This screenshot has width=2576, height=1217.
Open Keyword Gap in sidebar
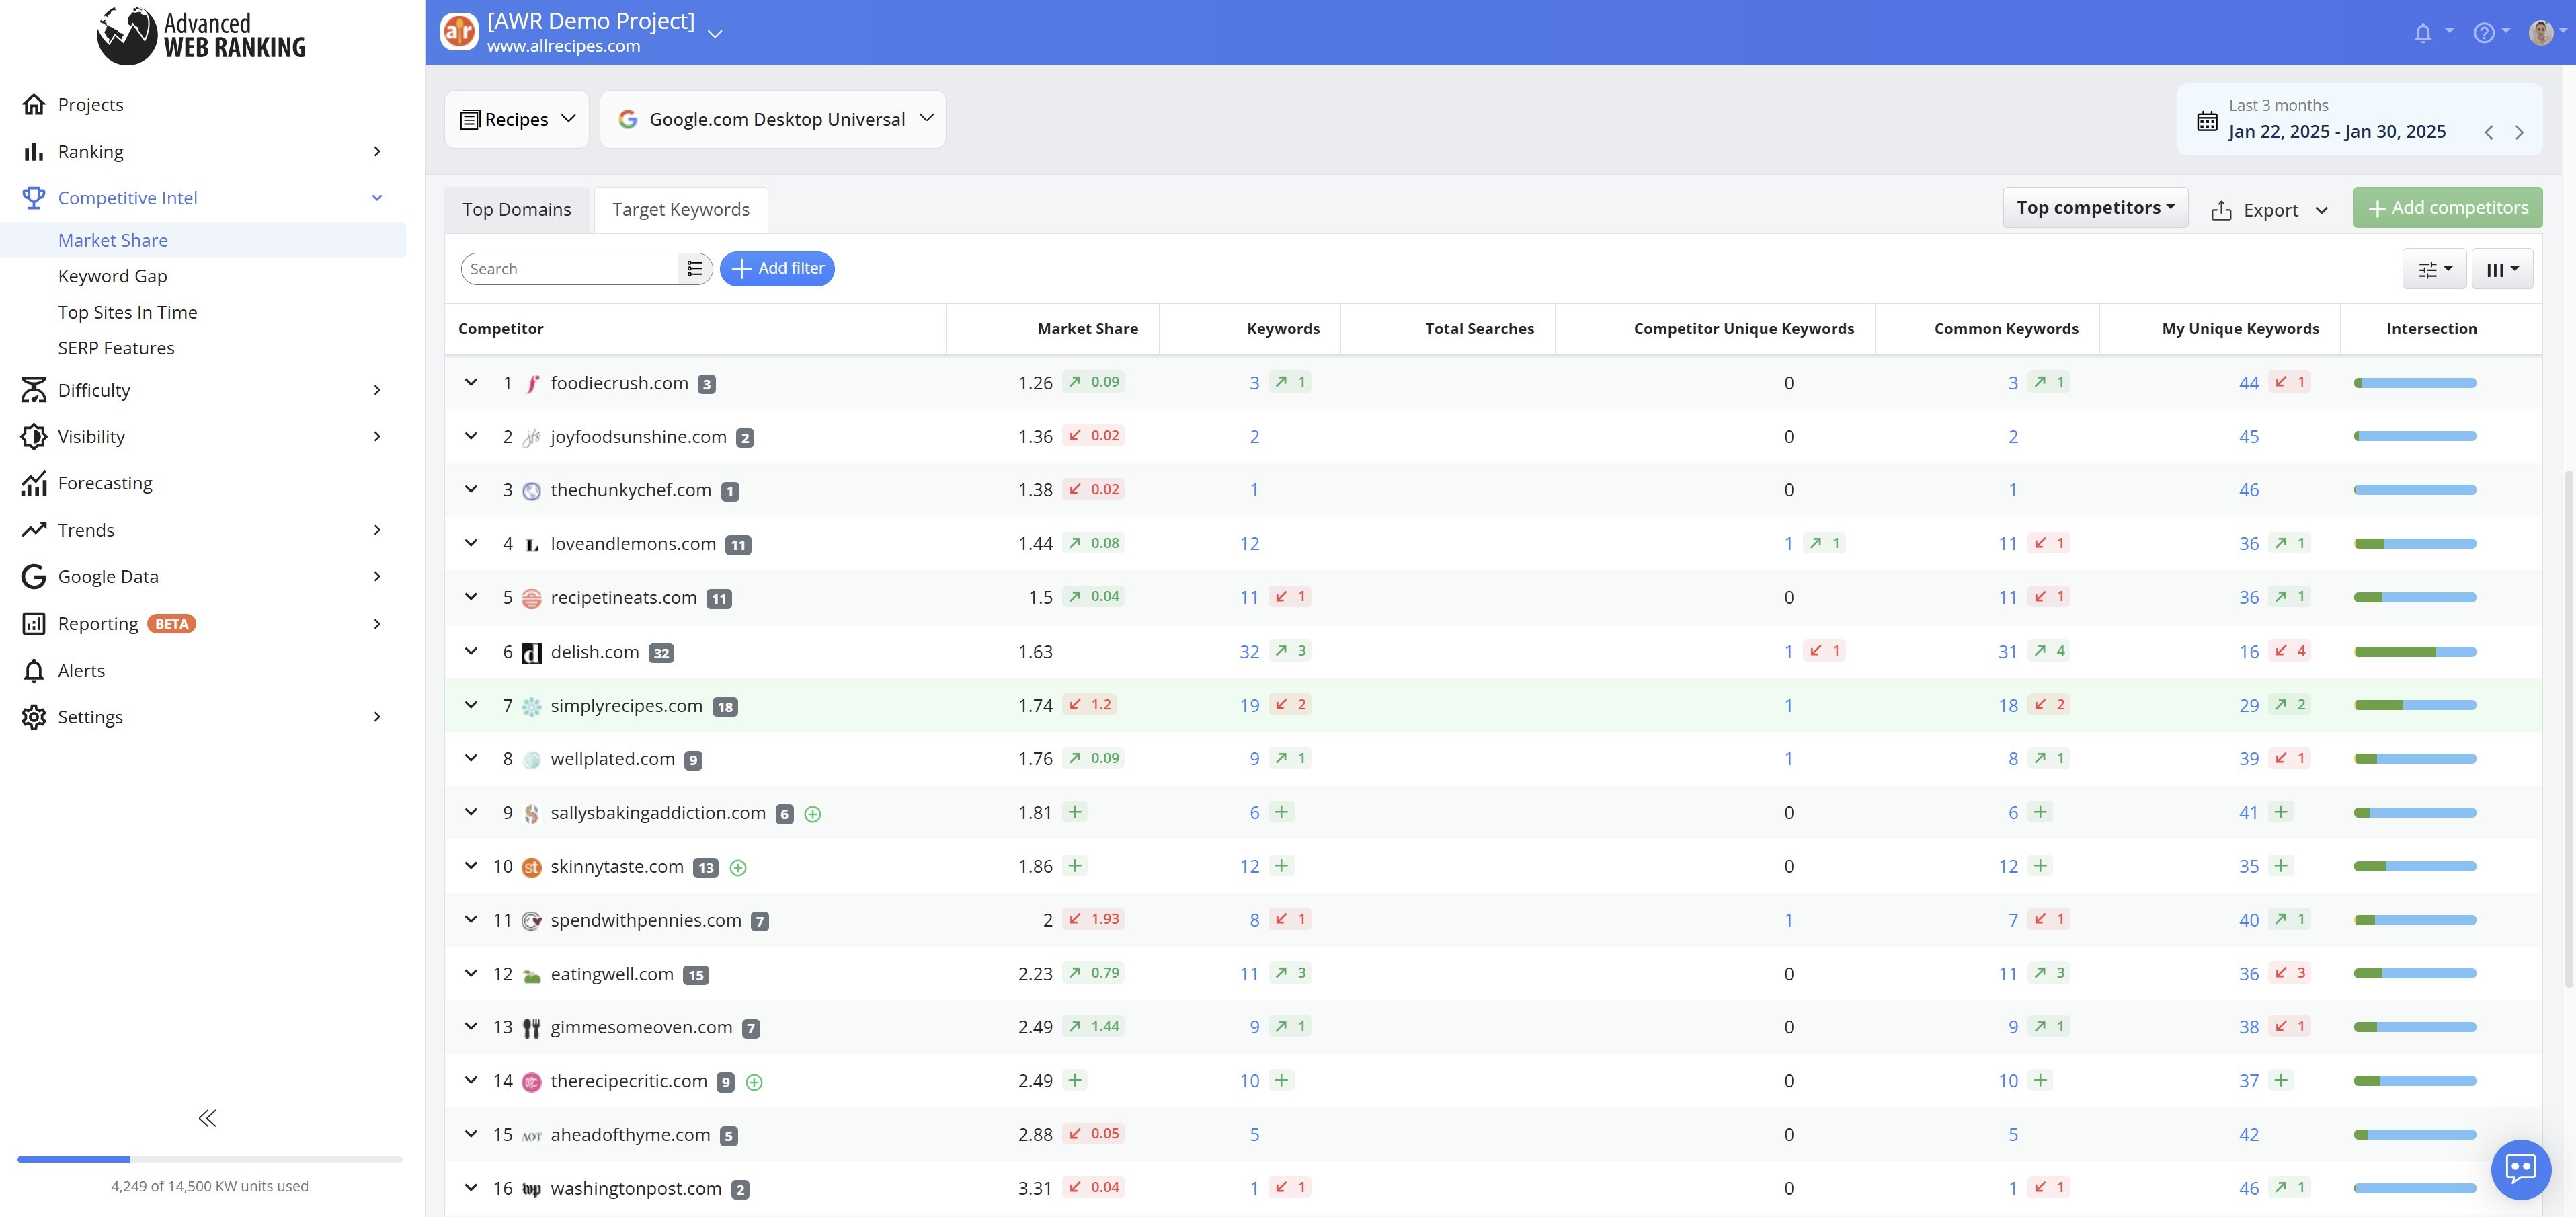112,276
